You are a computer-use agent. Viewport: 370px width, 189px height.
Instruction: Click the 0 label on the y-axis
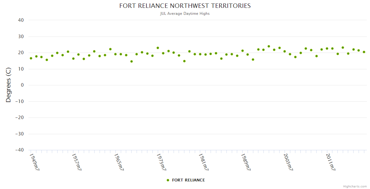click(x=22, y=85)
